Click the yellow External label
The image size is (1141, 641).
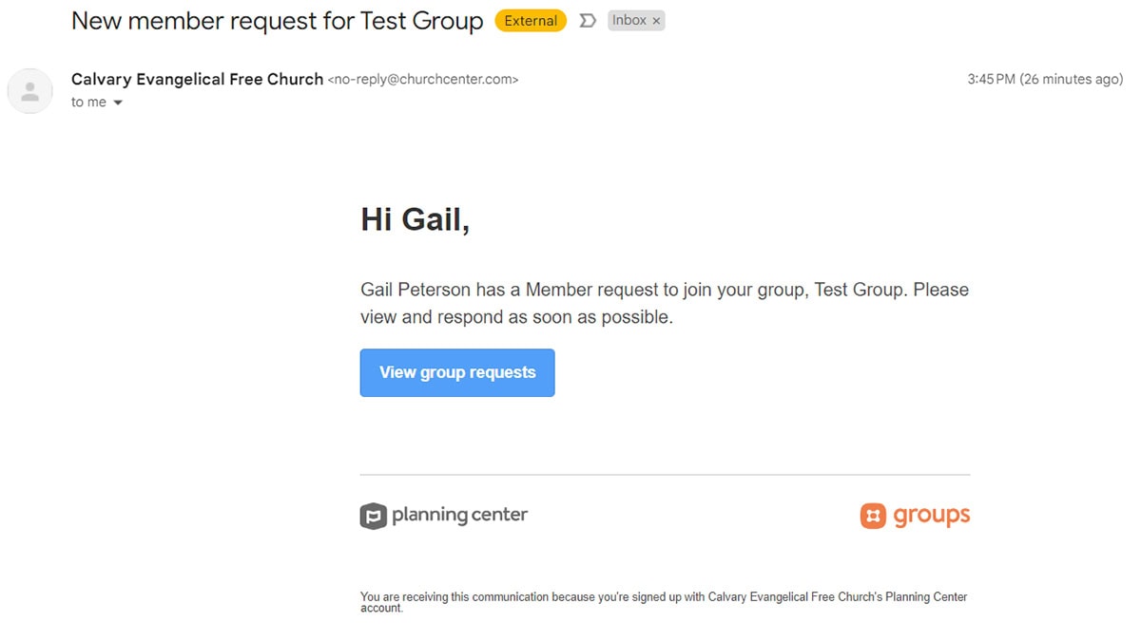[x=531, y=21]
